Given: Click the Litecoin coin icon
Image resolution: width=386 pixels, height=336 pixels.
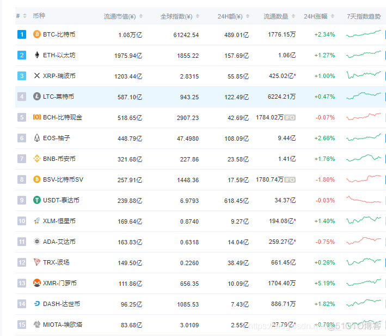Looking at the screenshot, I should click(x=37, y=96).
